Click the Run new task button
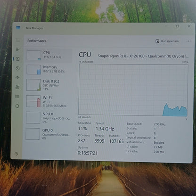This screenshot has height=196, width=196. coord(167,41)
